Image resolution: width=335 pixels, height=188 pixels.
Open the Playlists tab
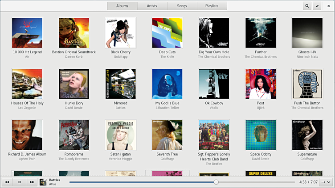pyautogui.click(x=212, y=6)
